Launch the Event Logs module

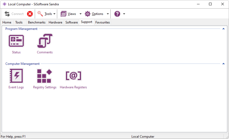16,76
